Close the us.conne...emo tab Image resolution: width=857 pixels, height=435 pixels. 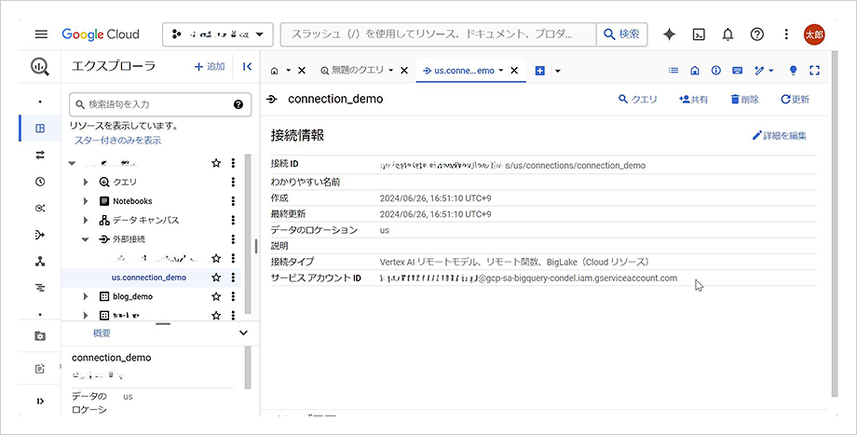tap(514, 71)
